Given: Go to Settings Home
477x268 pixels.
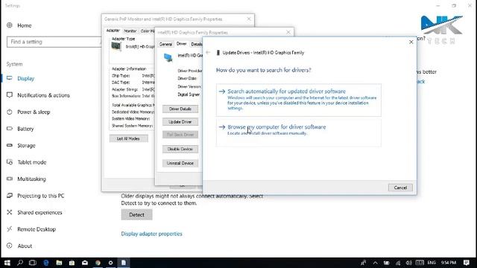Looking at the screenshot, I should coord(19,25).
